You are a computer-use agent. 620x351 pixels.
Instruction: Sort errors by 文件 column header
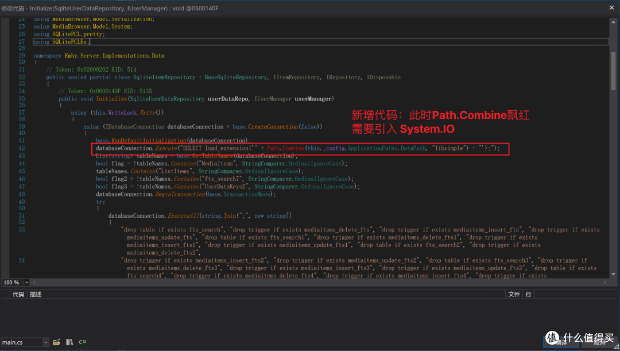click(x=514, y=294)
